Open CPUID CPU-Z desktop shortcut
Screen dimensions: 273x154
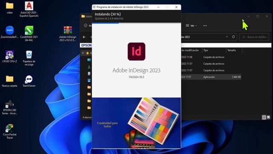click(9, 56)
